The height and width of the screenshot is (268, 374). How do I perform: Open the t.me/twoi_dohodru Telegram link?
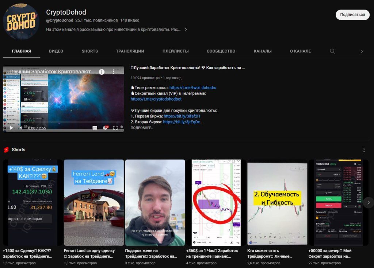(193, 88)
